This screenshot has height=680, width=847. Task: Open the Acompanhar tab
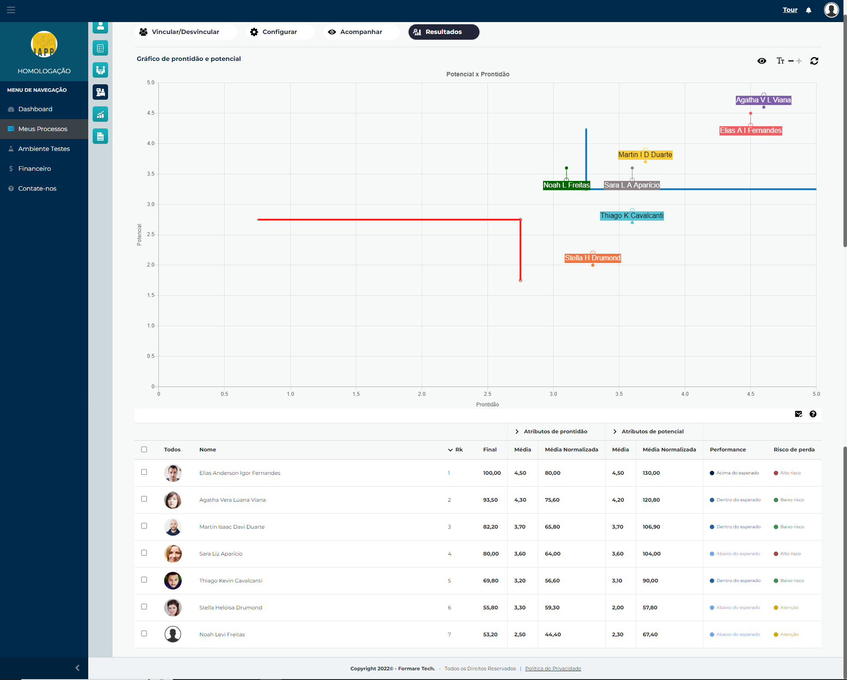361,32
